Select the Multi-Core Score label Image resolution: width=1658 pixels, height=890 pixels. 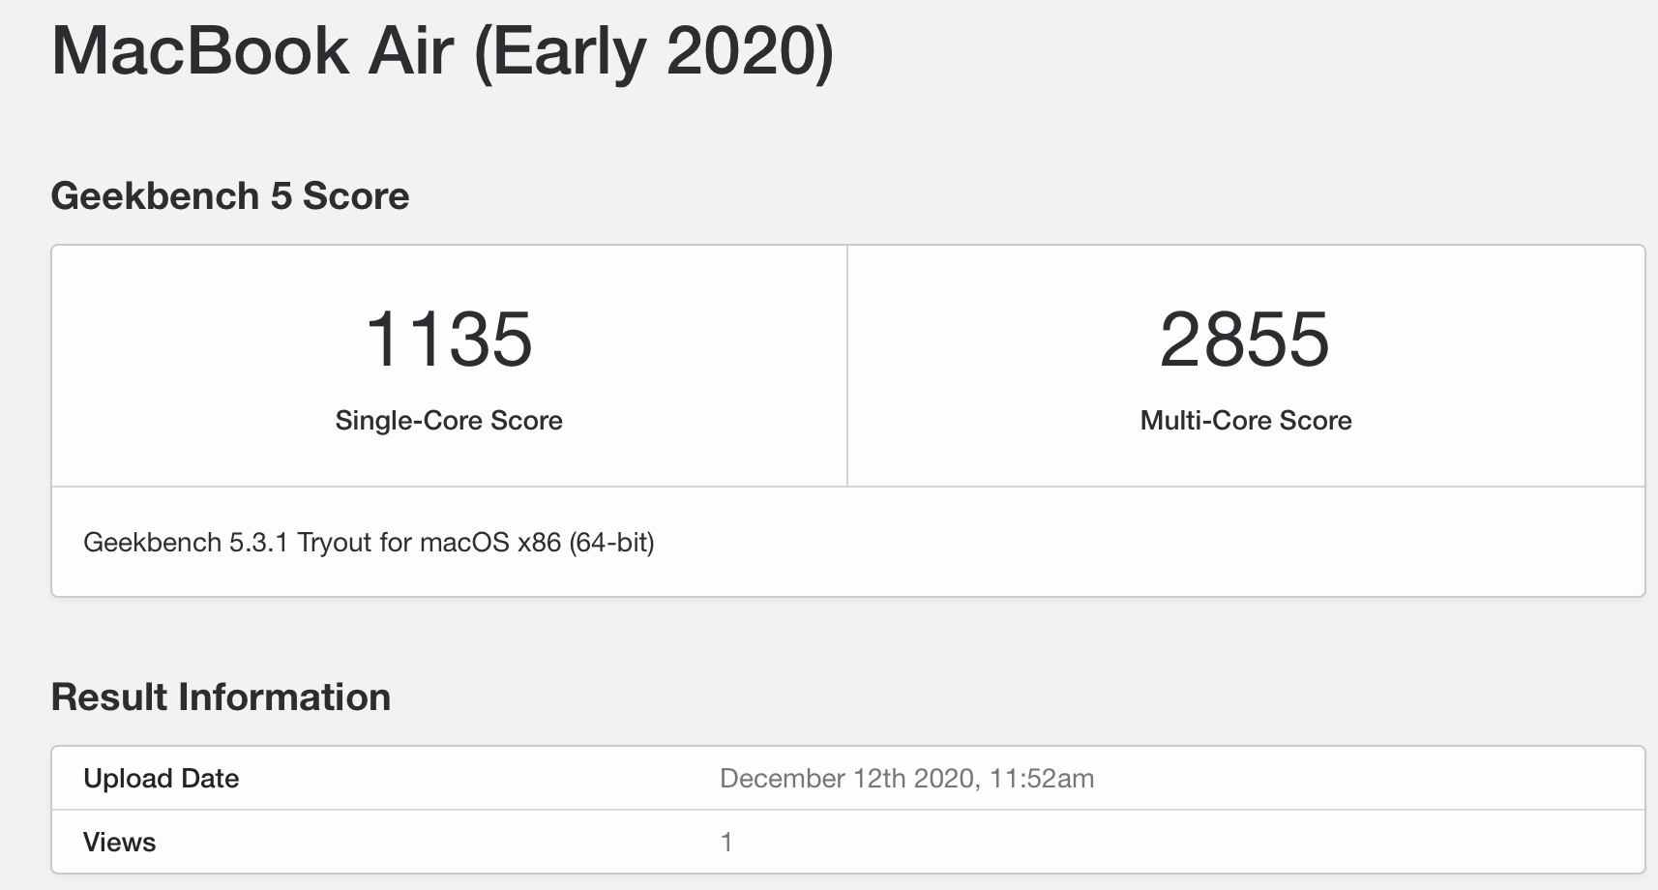click(x=1245, y=421)
